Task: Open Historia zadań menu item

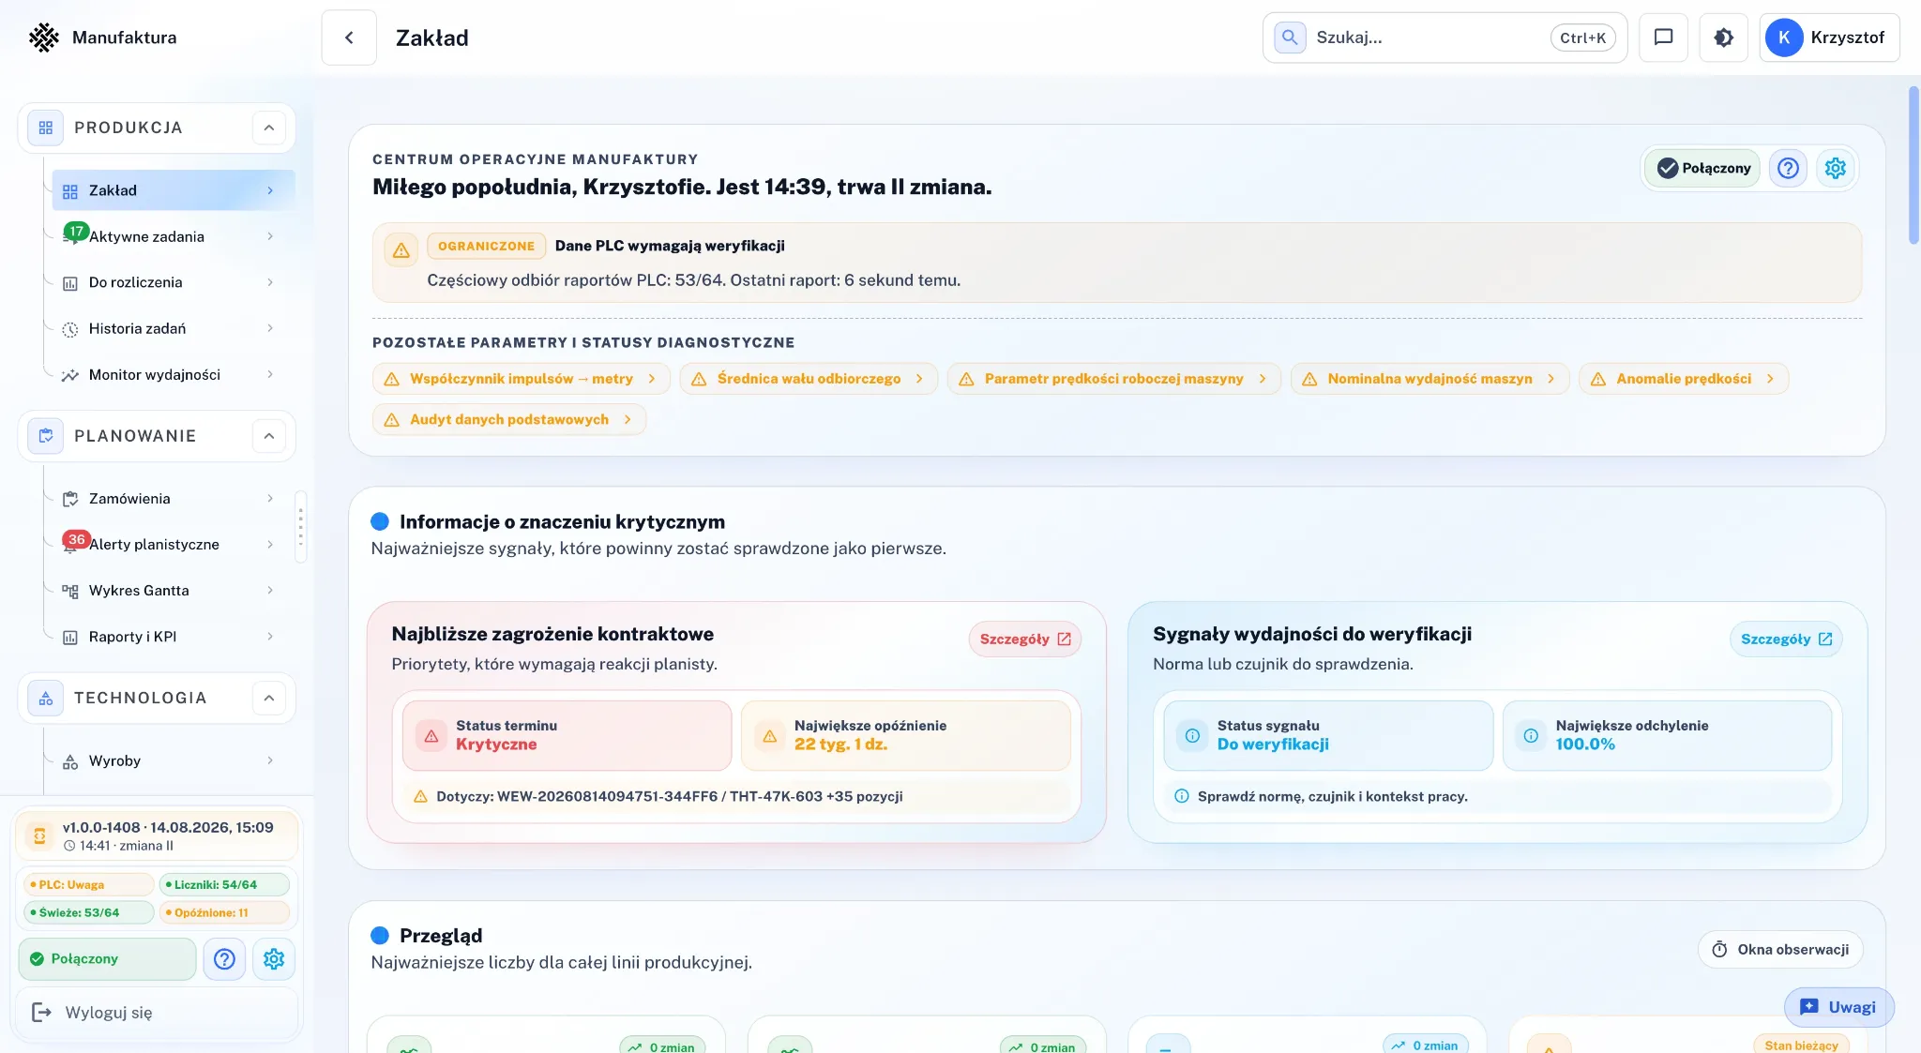Action: 173,328
